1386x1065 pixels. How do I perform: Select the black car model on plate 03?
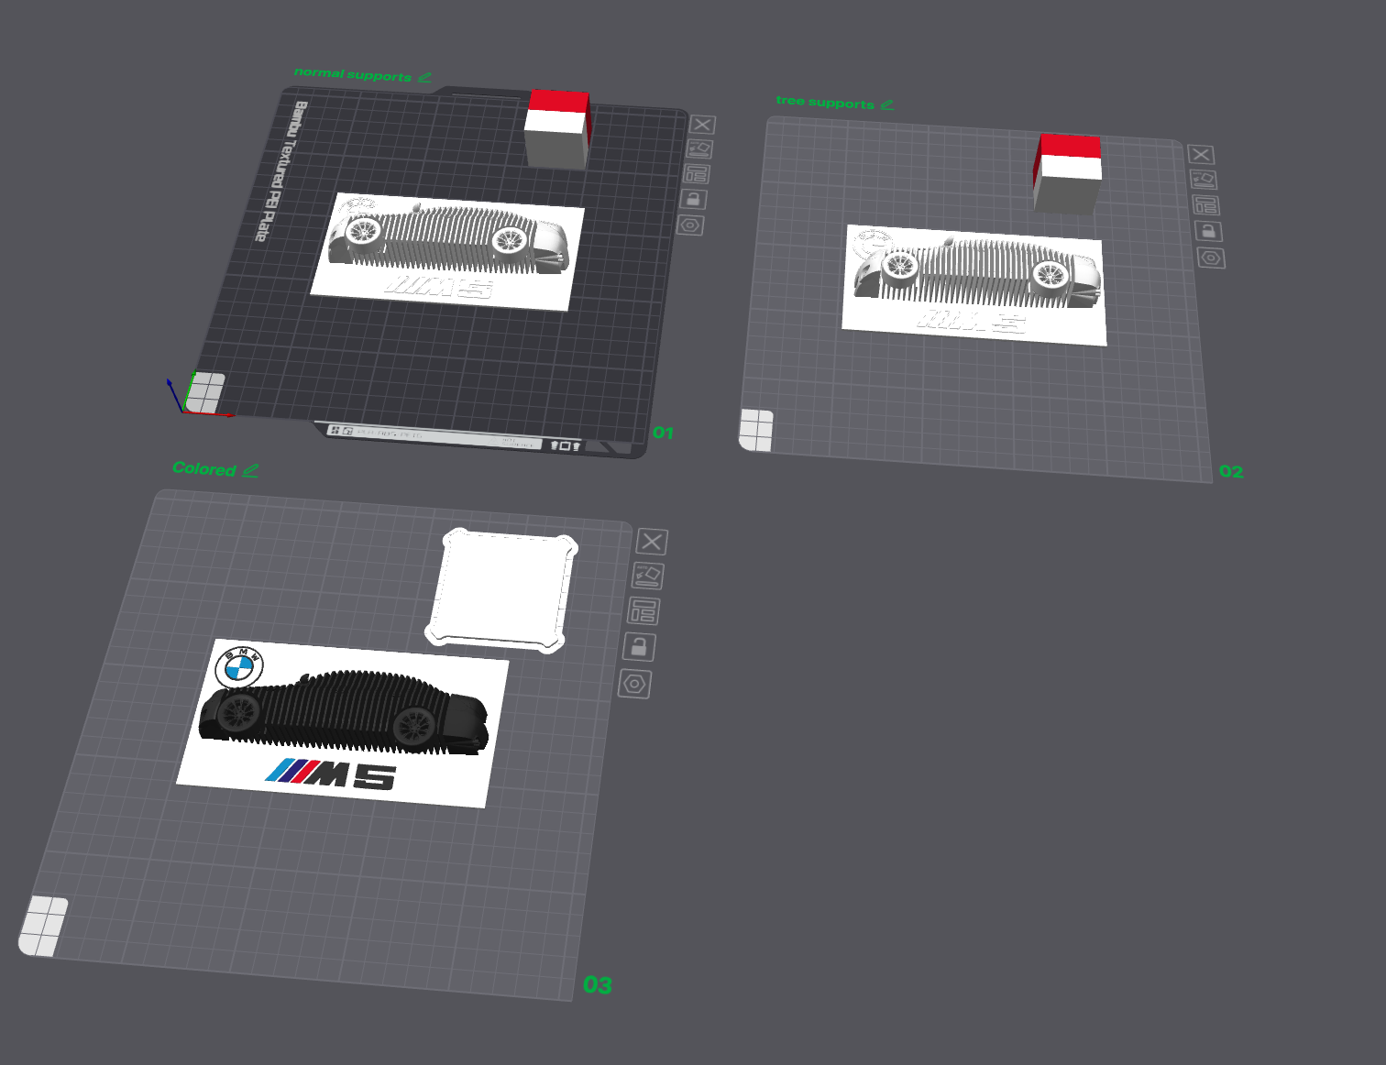344,712
